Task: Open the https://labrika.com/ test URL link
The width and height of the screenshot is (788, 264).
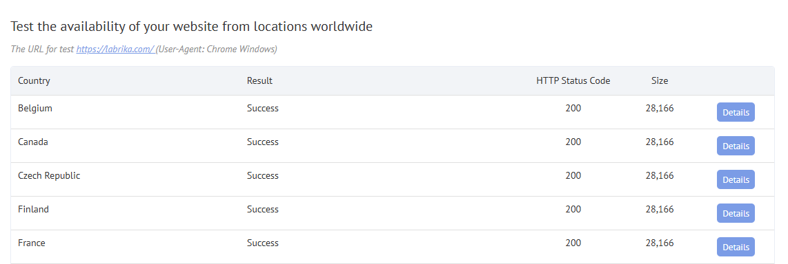Action: click(x=115, y=49)
